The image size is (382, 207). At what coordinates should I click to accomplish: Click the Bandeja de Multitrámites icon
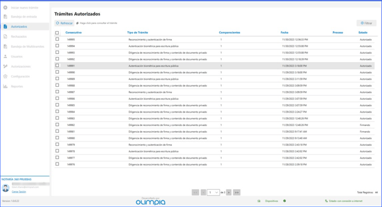(5, 47)
